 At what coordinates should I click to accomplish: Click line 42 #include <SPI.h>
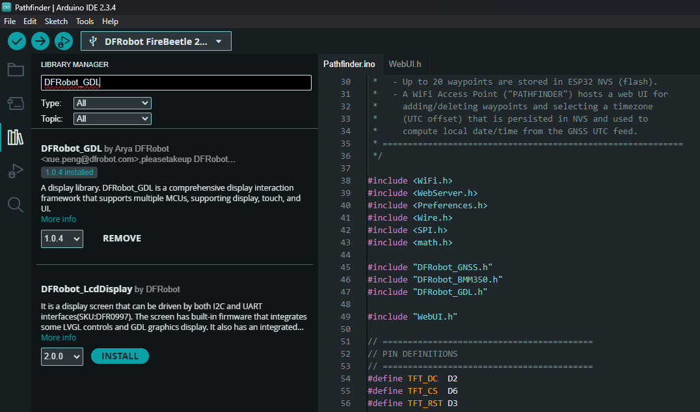407,230
